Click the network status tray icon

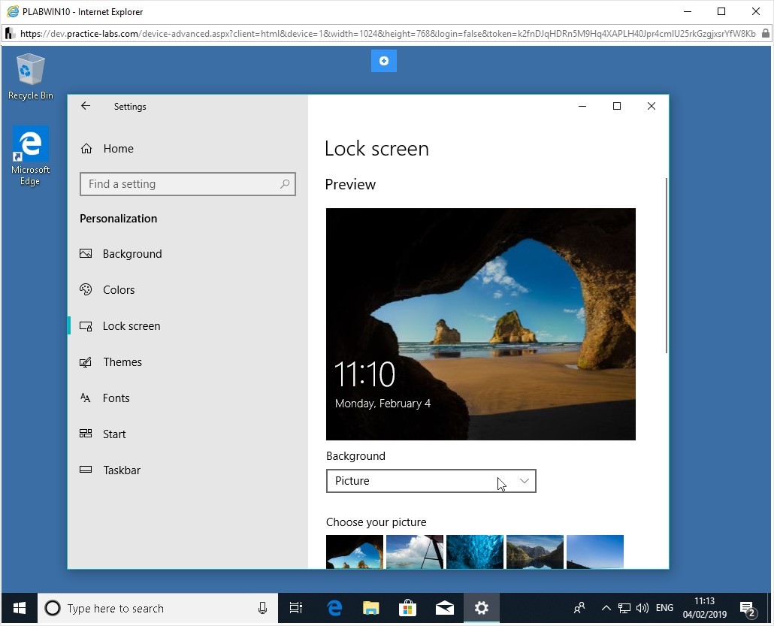coord(624,608)
